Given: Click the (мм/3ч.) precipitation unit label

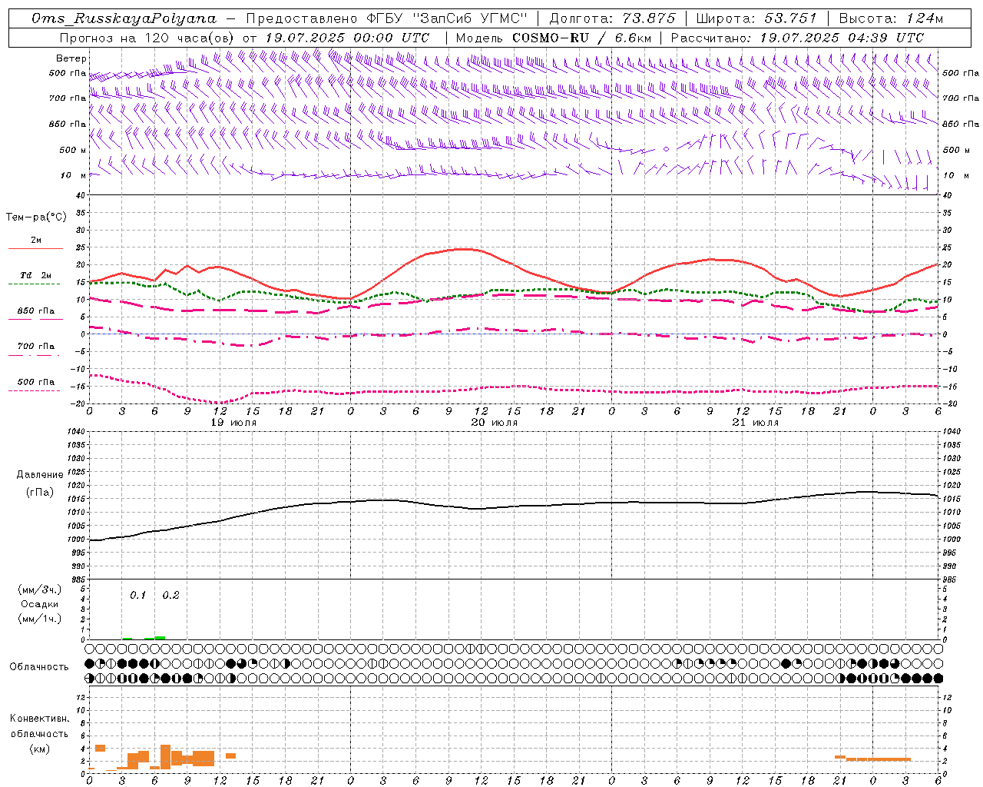Looking at the screenshot, I should 40,590.
